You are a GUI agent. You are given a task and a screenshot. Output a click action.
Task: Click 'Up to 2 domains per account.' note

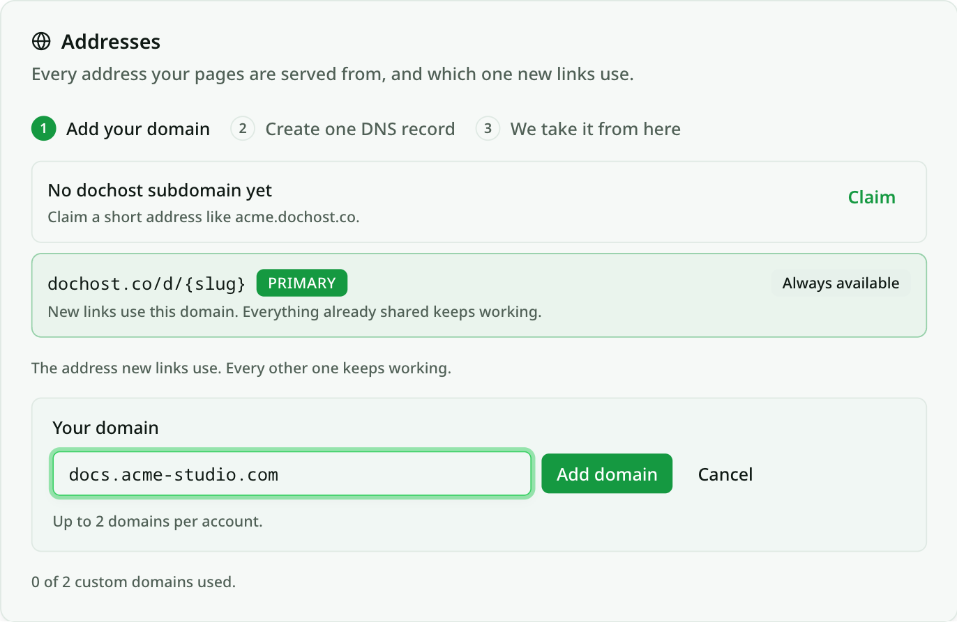pyautogui.click(x=158, y=521)
